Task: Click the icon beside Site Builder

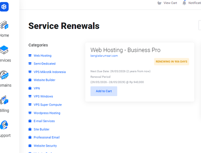Action: coord(30,129)
